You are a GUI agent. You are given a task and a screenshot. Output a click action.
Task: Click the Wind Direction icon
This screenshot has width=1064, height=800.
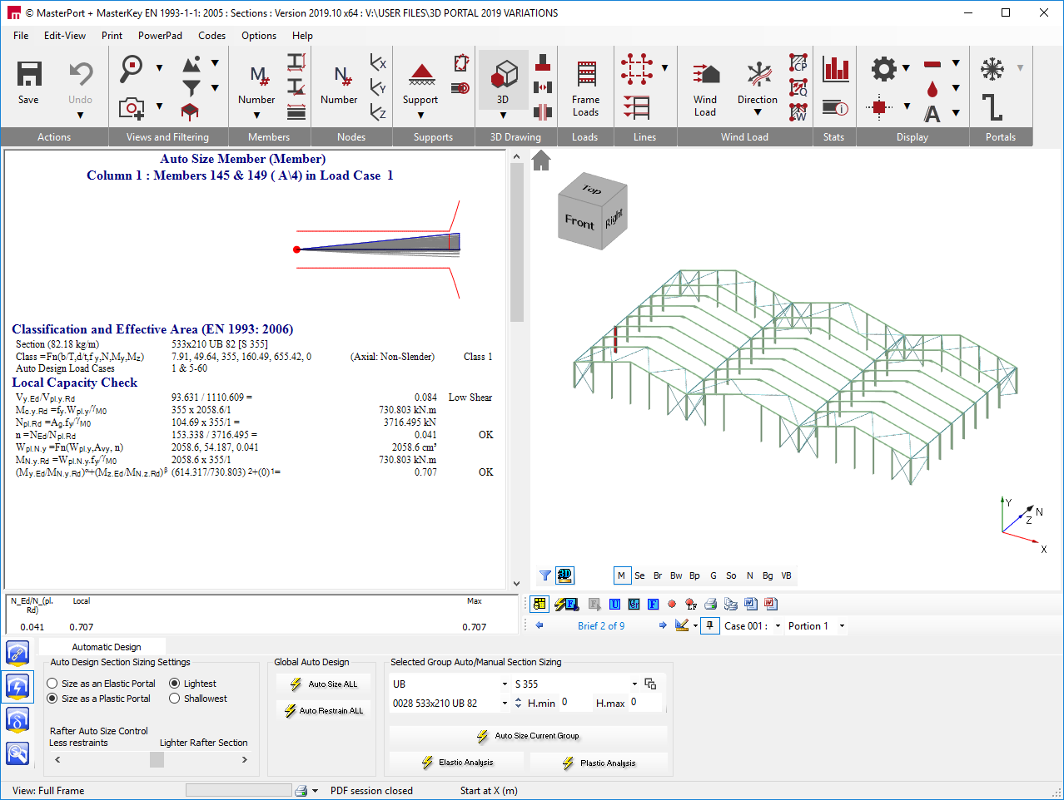point(758,75)
